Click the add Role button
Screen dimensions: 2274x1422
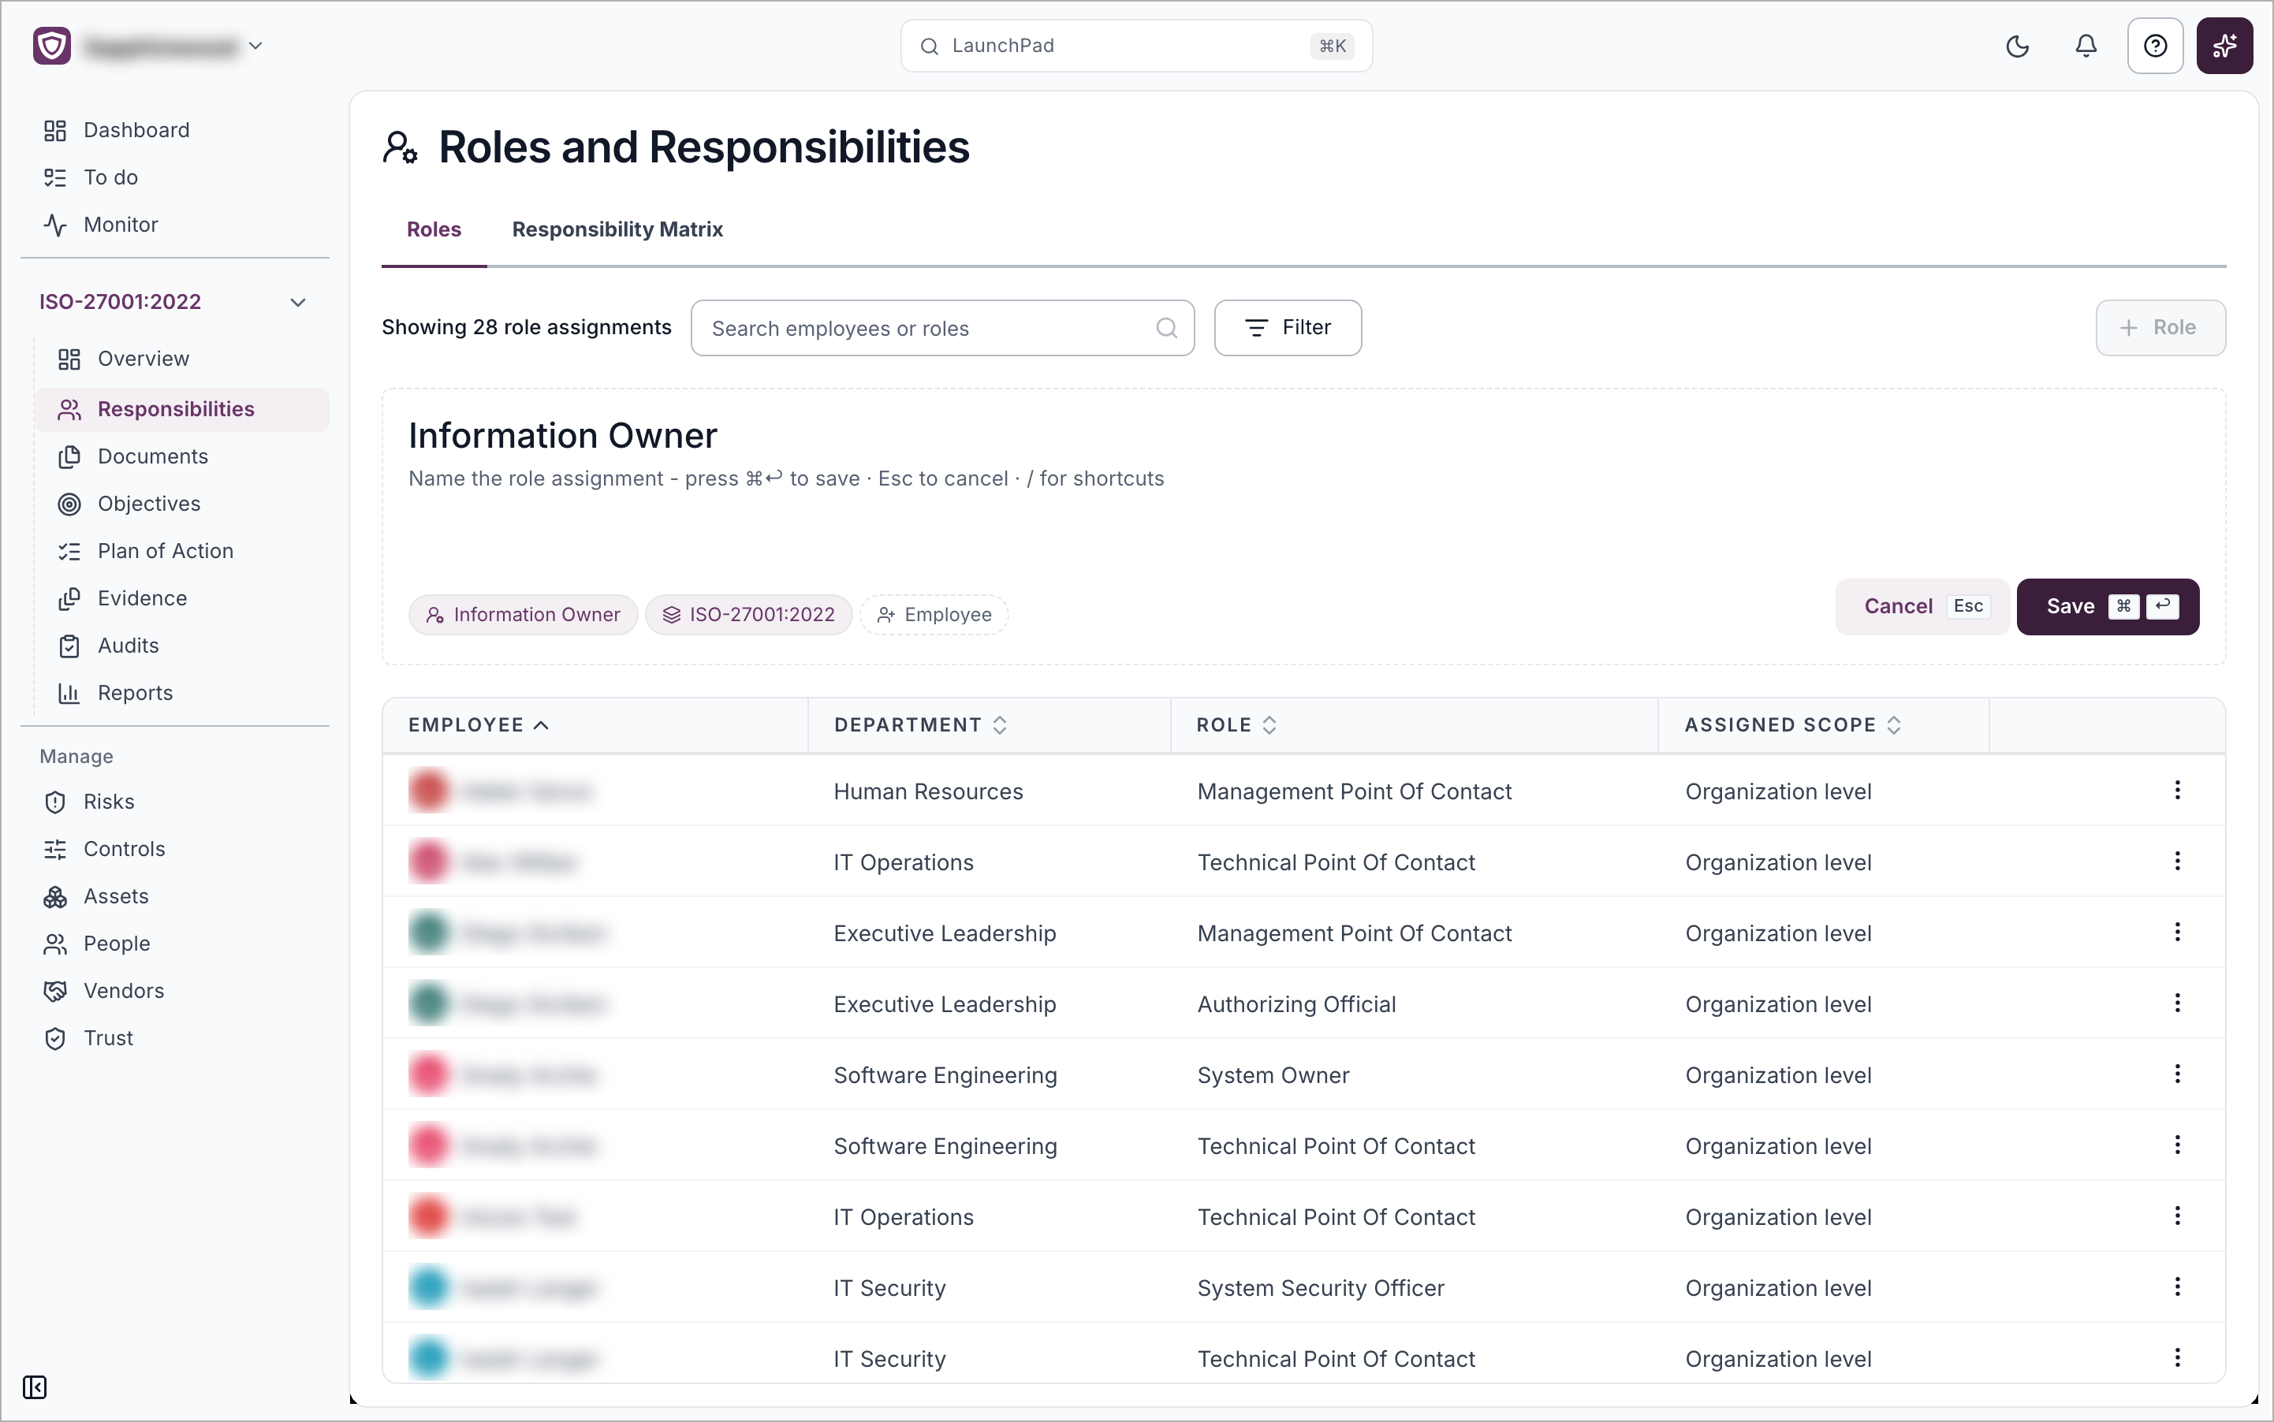(2160, 327)
